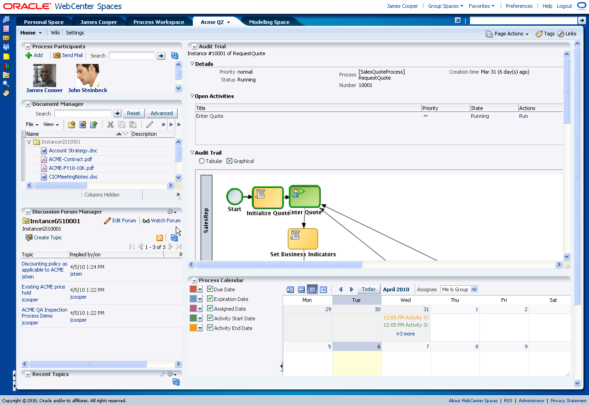Click the Process Participants search field
Image resolution: width=589 pixels, height=405 pixels.
(132, 55)
